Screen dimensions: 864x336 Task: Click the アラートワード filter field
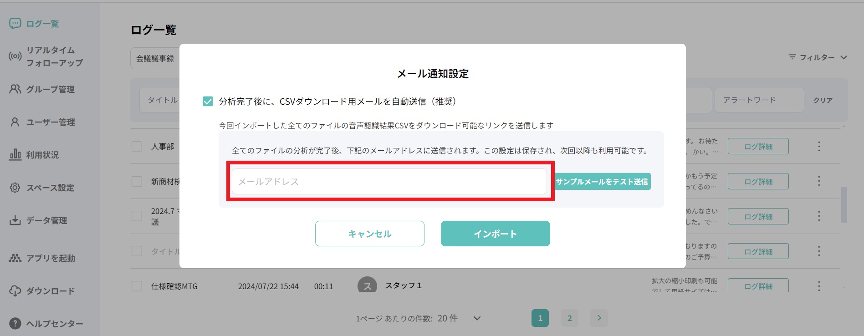coord(759,100)
